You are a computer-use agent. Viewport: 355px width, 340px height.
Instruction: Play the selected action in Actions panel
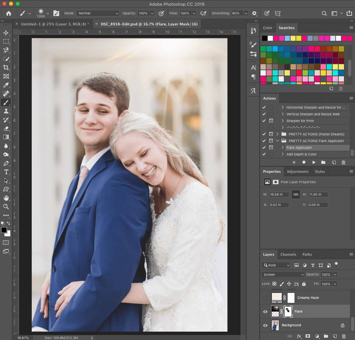tap(314, 162)
